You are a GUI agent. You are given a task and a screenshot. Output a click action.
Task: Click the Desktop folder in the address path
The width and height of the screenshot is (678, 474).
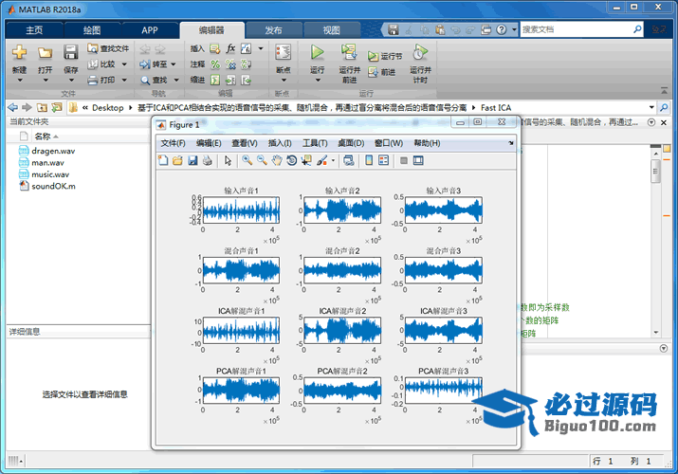click(x=108, y=108)
